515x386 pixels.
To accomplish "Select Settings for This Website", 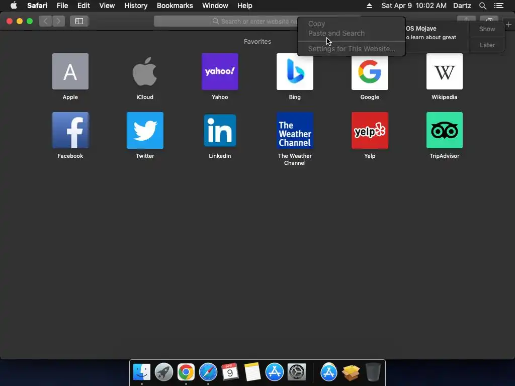I will coord(352,49).
